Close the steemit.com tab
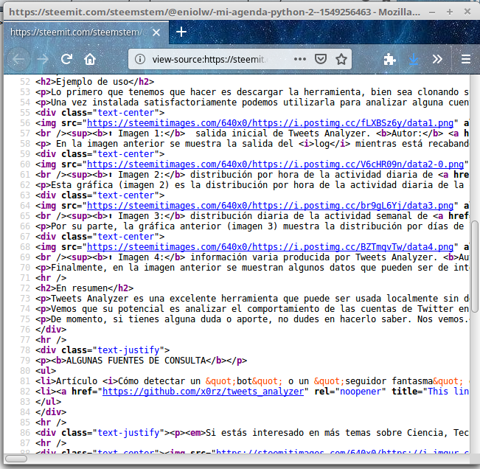 click(156, 32)
